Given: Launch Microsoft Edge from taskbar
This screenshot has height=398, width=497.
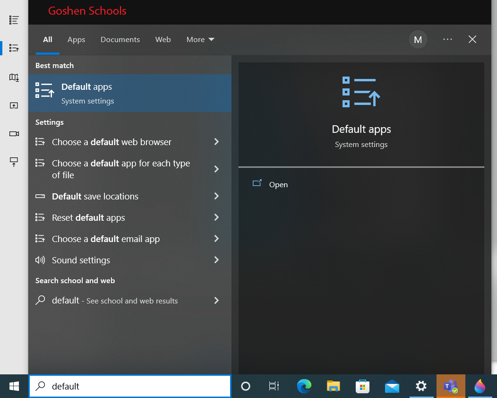Looking at the screenshot, I should [x=304, y=386].
